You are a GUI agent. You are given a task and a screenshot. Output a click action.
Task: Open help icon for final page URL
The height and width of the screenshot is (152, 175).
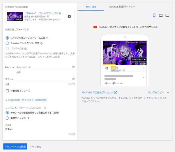point(73,67)
